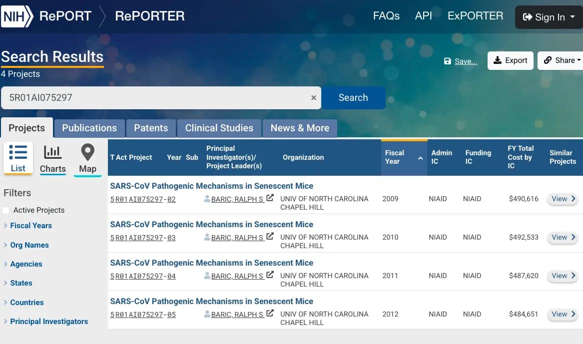The width and height of the screenshot is (583, 344).
Task: Open project 5R01AI075297-04 link
Action: (143, 276)
